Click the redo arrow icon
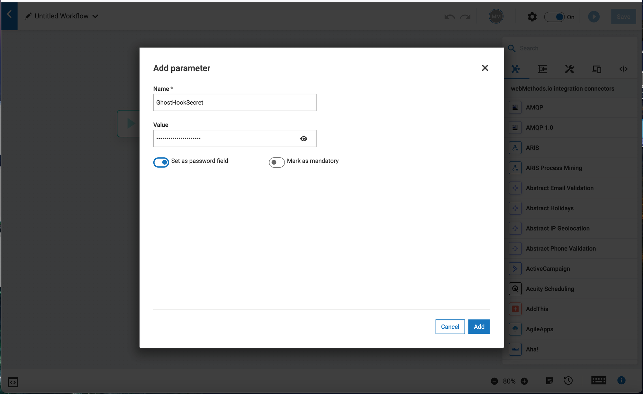643x394 pixels. tap(465, 17)
